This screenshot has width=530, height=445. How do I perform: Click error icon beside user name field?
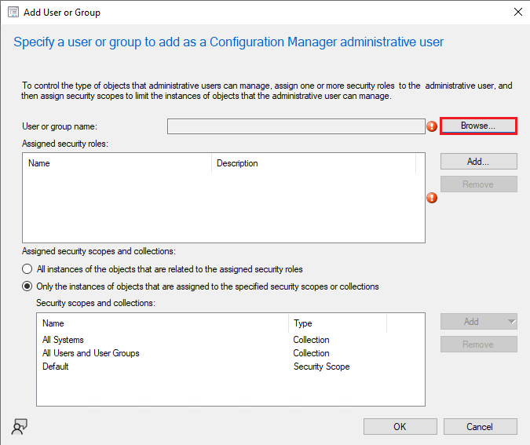pyautogui.click(x=432, y=126)
